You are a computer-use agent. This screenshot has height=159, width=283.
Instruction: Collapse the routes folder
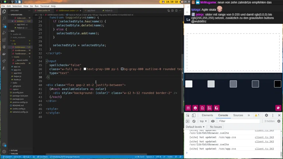tap(17, 57)
